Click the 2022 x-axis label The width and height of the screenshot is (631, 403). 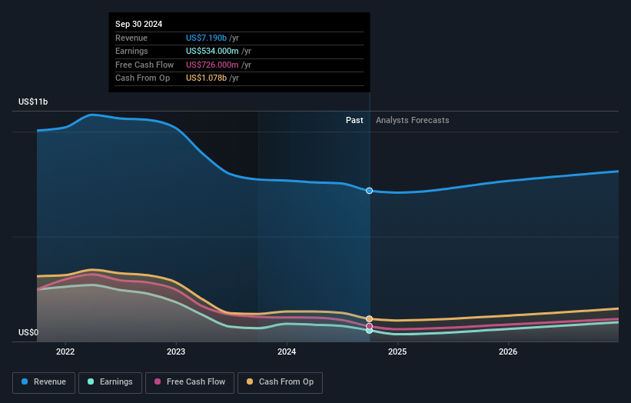click(x=65, y=352)
